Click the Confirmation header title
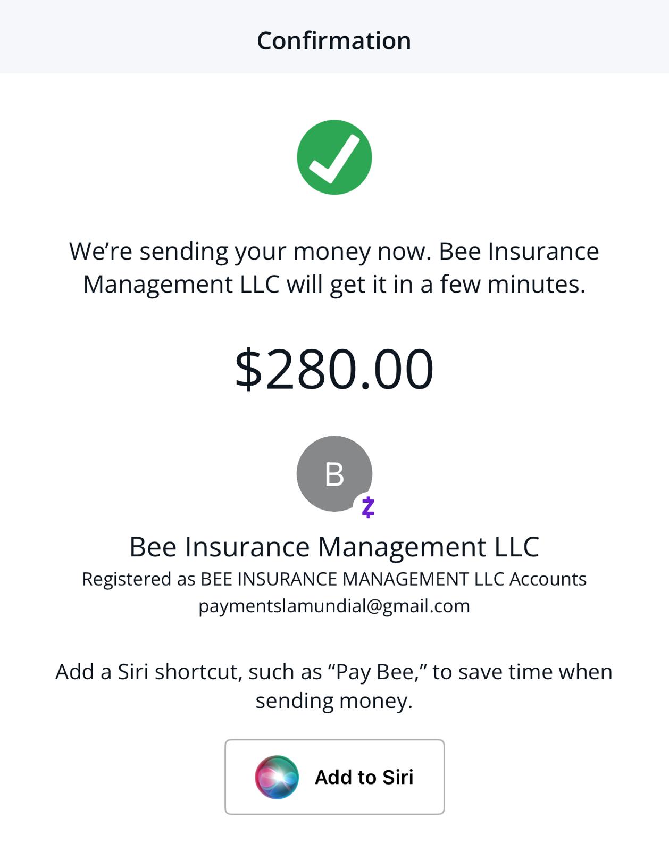The height and width of the screenshot is (851, 669). point(334,41)
